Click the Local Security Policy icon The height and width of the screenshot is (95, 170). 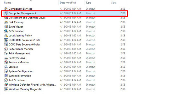coord(6,35)
